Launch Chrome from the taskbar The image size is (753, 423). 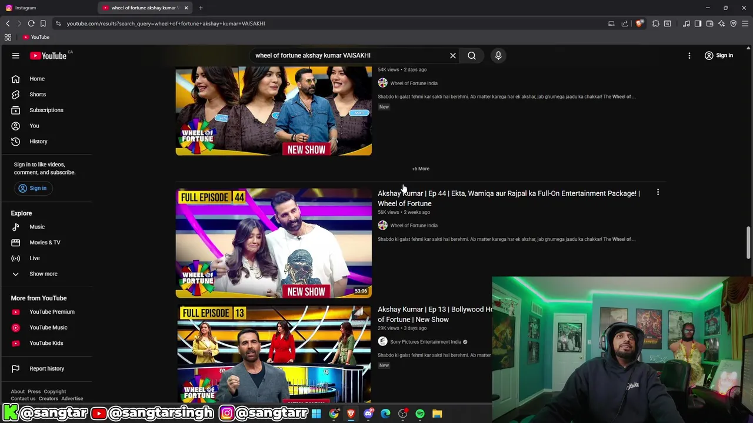334,414
